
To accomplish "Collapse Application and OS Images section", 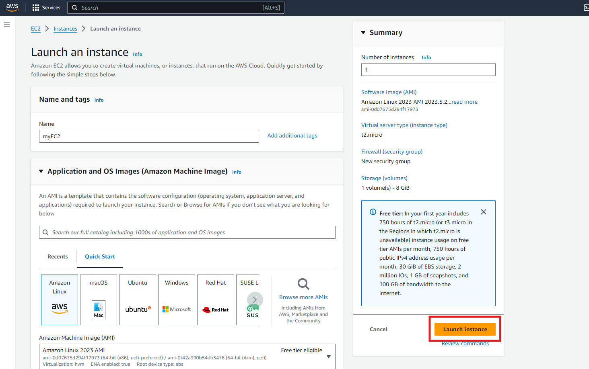I will pos(41,171).
